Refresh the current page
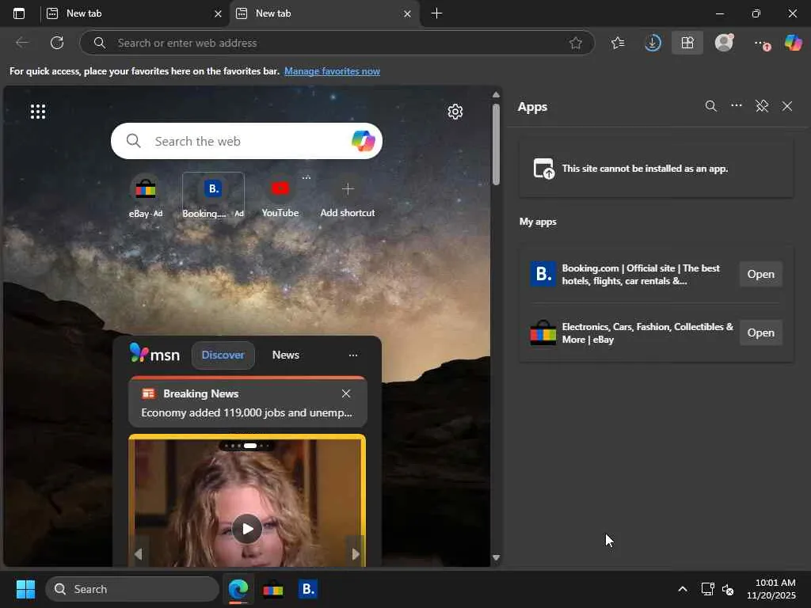The height and width of the screenshot is (608, 811). 57,43
